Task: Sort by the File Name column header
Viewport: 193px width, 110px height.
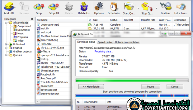Action: (x=62, y=20)
